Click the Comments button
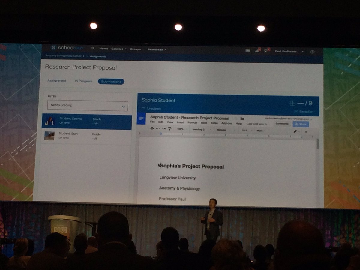 tap(282, 124)
